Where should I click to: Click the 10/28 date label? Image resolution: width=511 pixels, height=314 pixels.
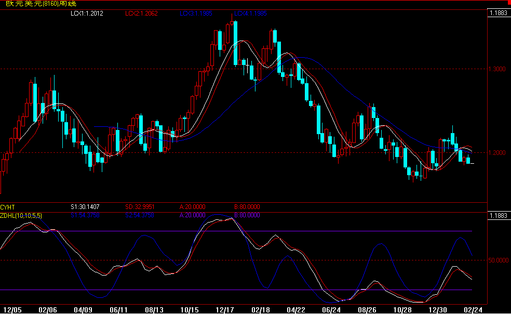click(402, 310)
